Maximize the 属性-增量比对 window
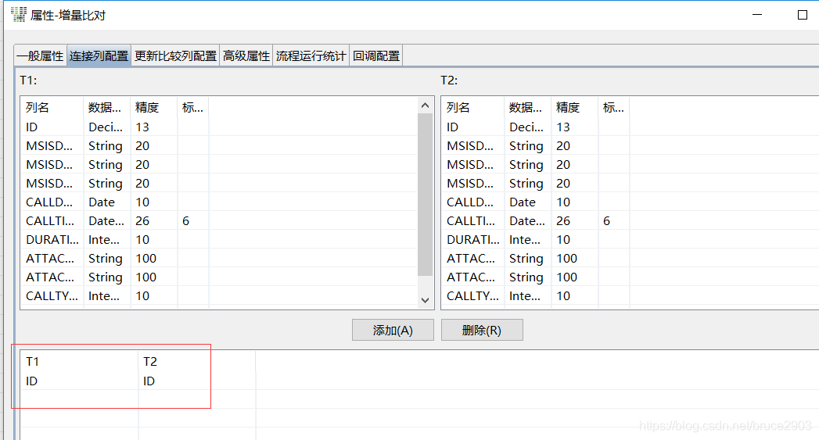This screenshot has width=819, height=440. (803, 15)
